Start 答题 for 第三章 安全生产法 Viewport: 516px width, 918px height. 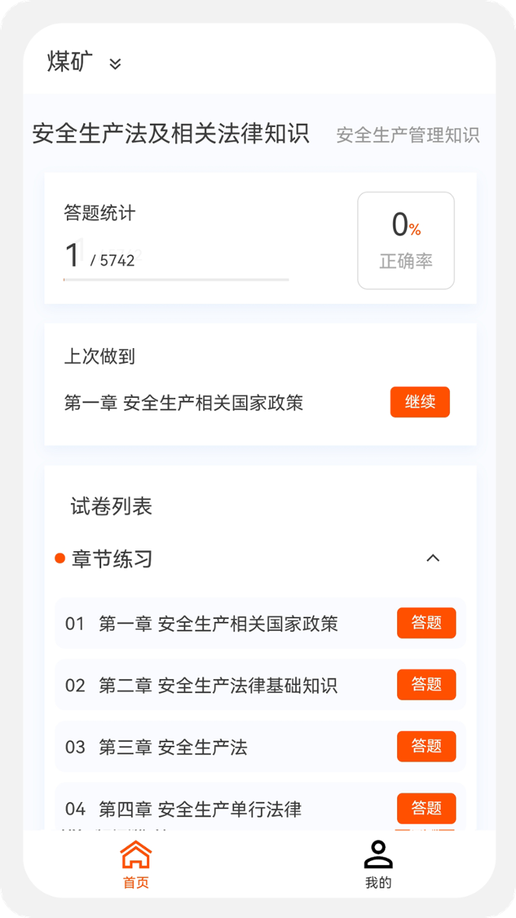426,747
